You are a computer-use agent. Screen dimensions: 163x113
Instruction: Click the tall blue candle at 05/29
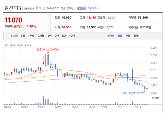pos(48,60)
